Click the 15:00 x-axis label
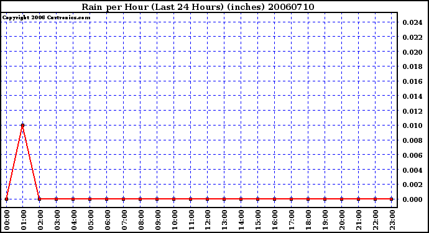Screen dimensions: 429x233 tap(258, 220)
